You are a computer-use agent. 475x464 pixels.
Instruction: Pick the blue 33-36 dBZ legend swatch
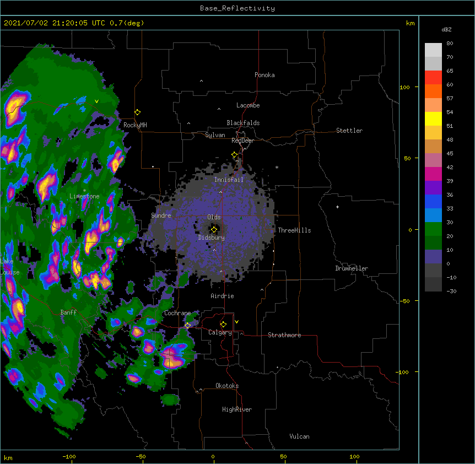433,201
